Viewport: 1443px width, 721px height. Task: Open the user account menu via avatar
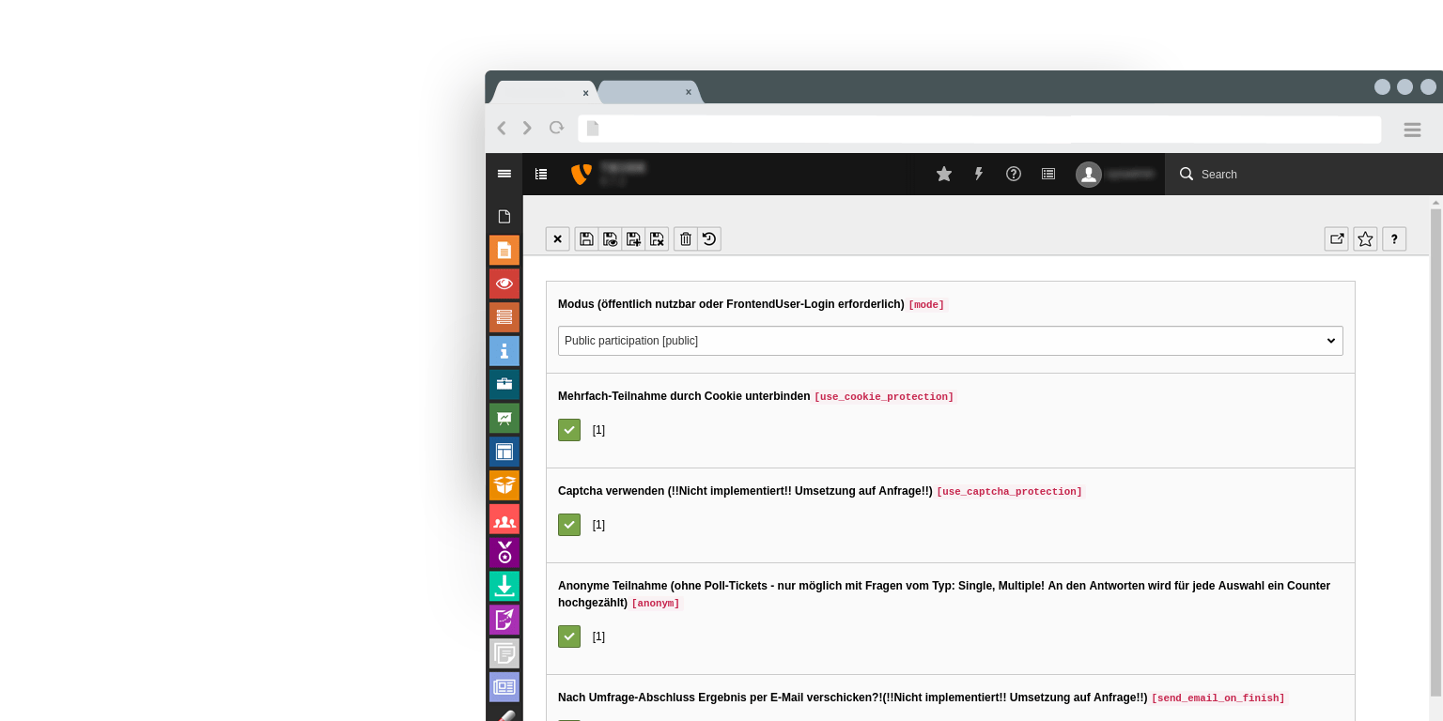tap(1089, 174)
